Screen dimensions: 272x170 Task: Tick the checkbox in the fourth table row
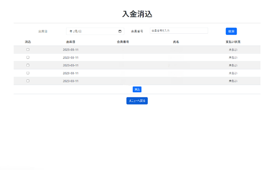(x=28, y=73)
